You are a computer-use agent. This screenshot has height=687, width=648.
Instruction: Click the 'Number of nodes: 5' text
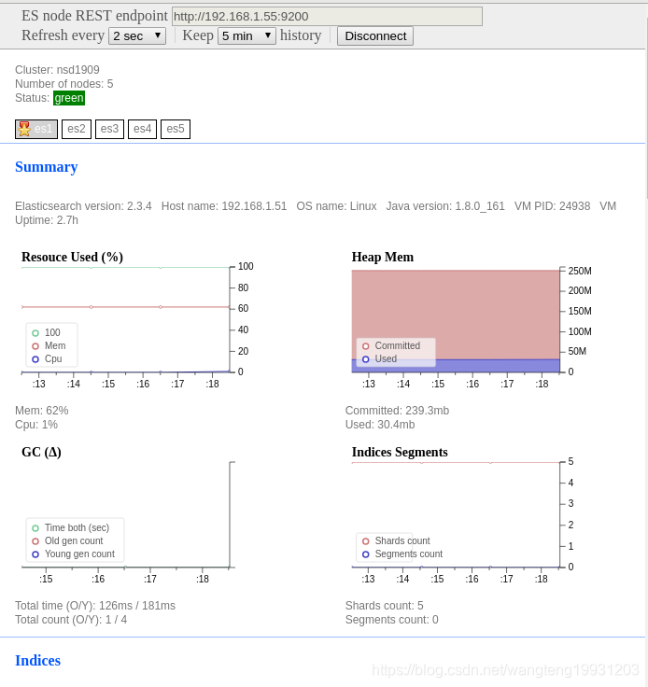pyautogui.click(x=64, y=84)
